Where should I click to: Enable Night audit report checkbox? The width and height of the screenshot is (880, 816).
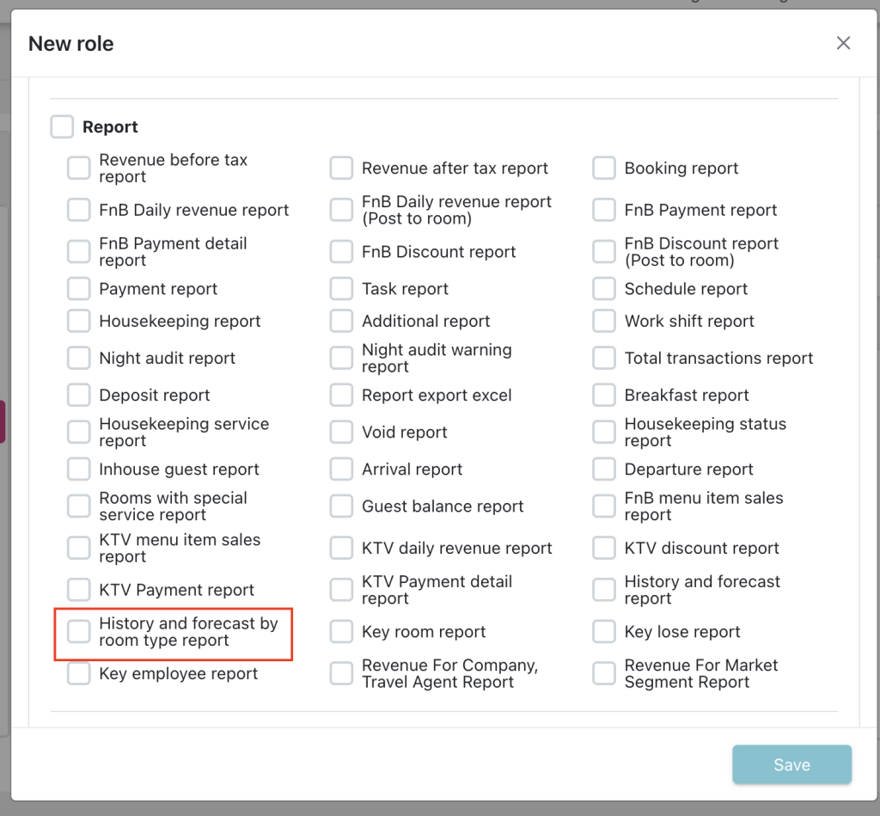[x=79, y=359]
